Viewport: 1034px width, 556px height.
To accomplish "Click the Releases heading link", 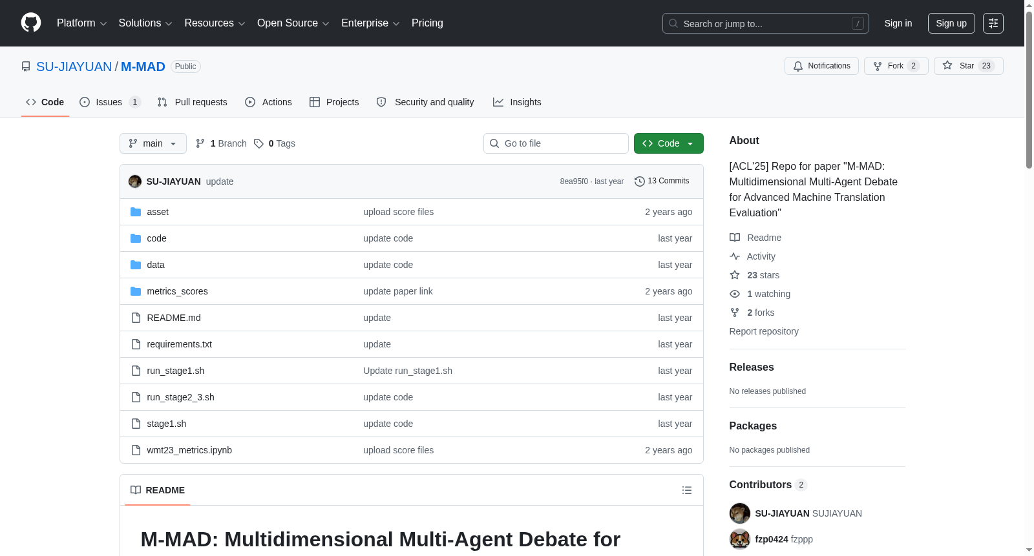I will (752, 367).
